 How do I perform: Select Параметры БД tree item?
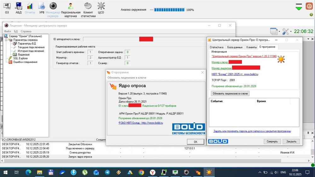[x=26, y=43]
